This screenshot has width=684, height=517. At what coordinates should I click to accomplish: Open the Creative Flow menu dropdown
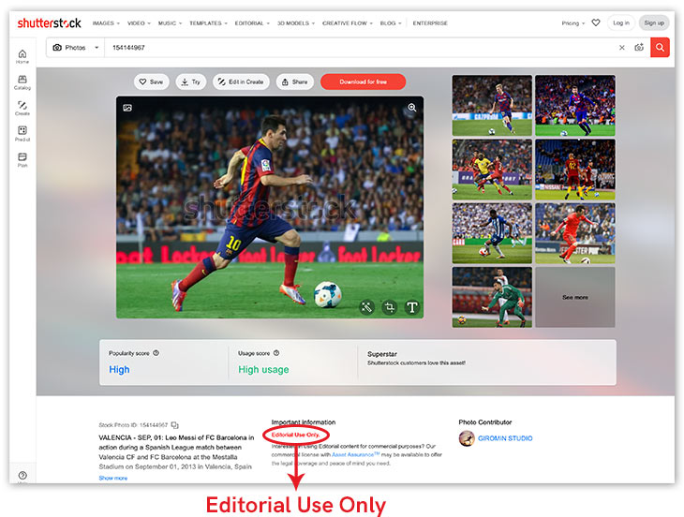[348, 23]
